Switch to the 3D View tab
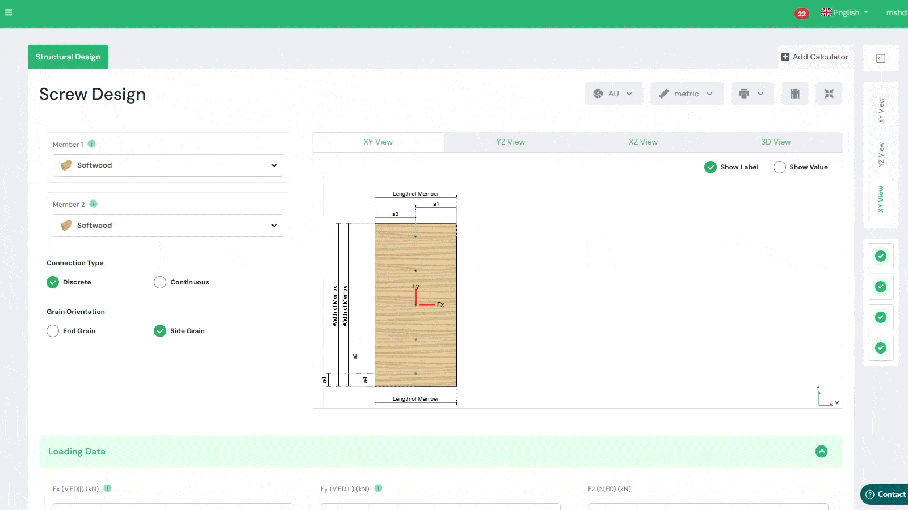 click(775, 142)
